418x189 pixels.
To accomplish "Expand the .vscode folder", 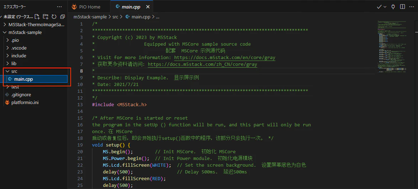I will [x=34, y=48].
